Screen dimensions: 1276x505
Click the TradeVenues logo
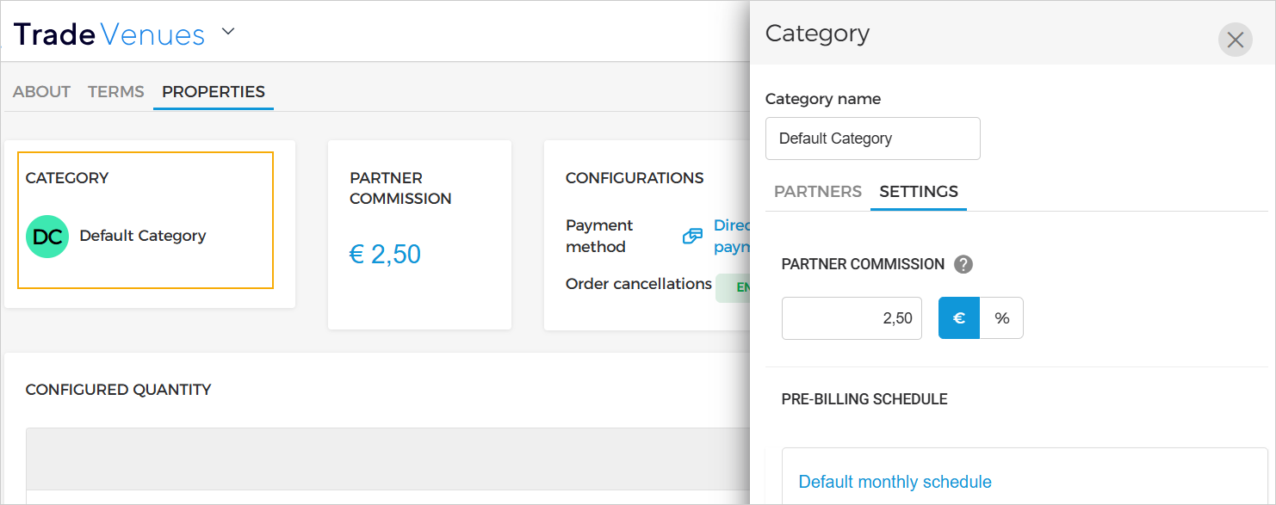(x=109, y=34)
